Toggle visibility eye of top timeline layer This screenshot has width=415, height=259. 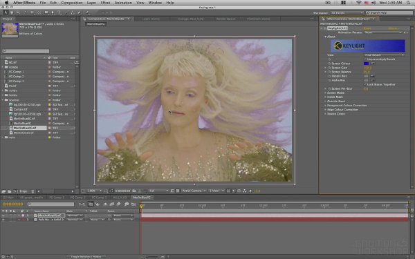point(3,215)
